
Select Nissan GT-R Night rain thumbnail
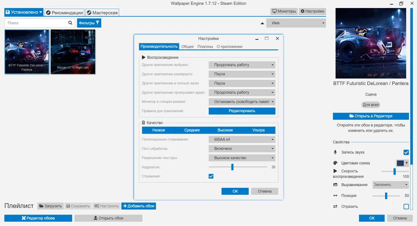tap(73, 51)
